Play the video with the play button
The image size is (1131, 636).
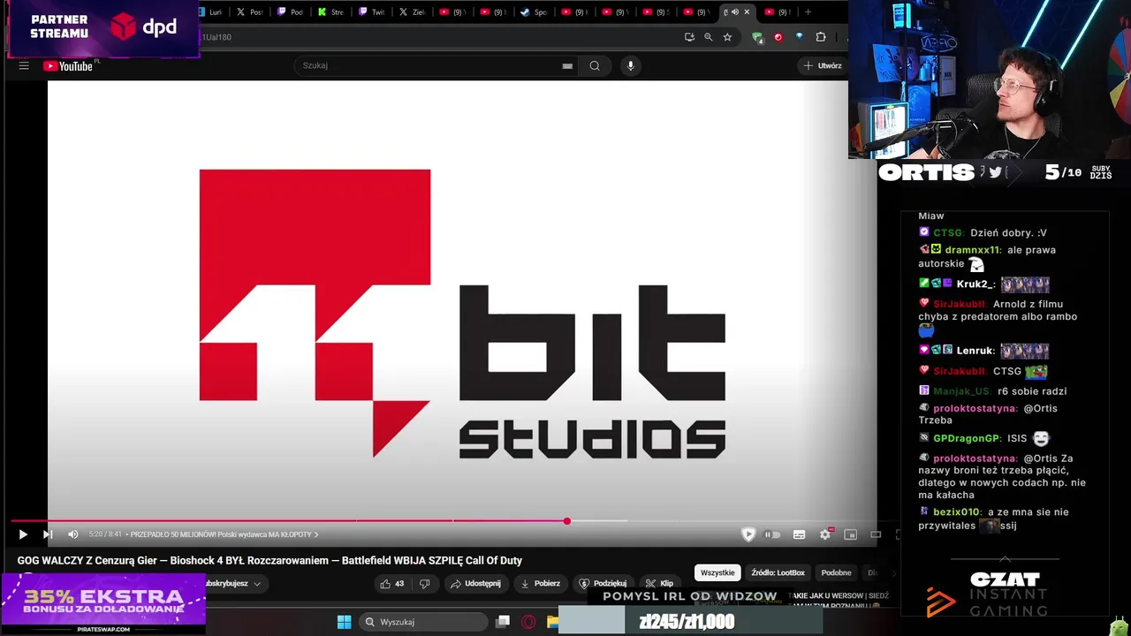[23, 534]
